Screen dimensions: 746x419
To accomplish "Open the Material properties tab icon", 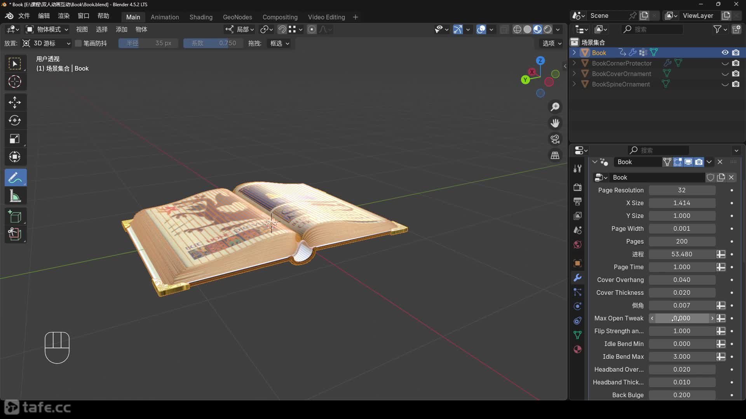I will pyautogui.click(x=578, y=349).
